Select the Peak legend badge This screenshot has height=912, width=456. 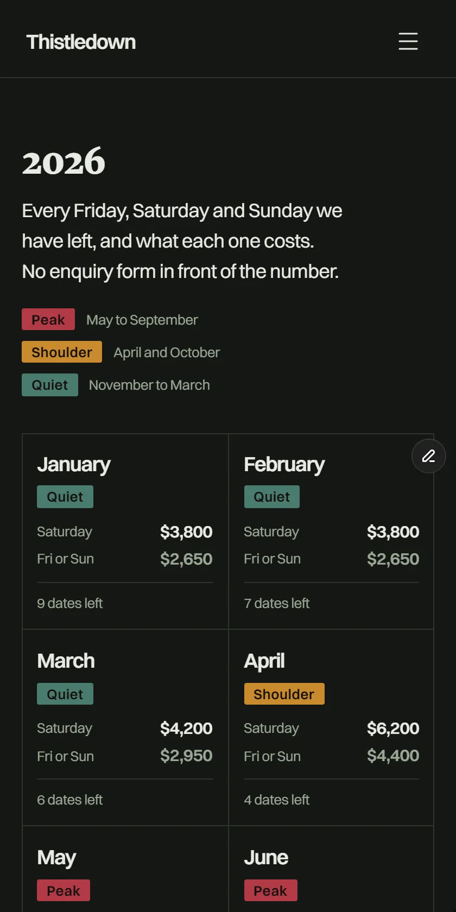coord(48,320)
